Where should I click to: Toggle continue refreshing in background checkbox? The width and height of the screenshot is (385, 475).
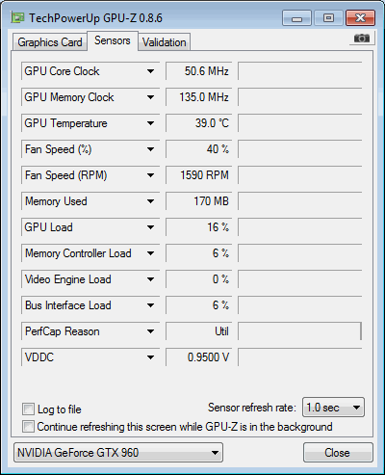tap(28, 427)
